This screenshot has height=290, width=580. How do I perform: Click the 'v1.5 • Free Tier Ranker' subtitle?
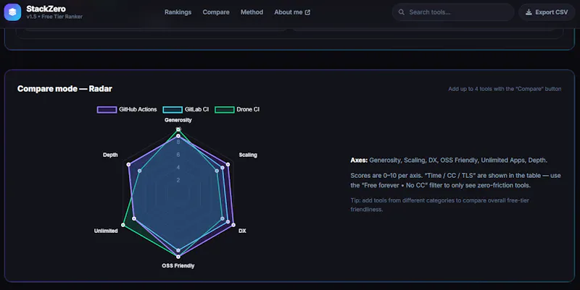(54, 17)
